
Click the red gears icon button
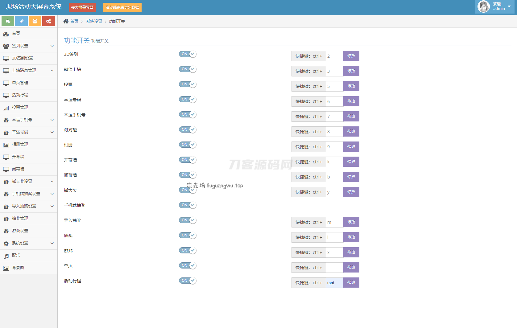48,21
